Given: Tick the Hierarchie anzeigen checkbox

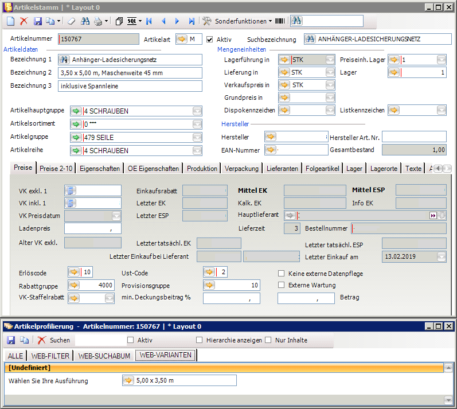Looking at the screenshot, I should (x=200, y=340).
